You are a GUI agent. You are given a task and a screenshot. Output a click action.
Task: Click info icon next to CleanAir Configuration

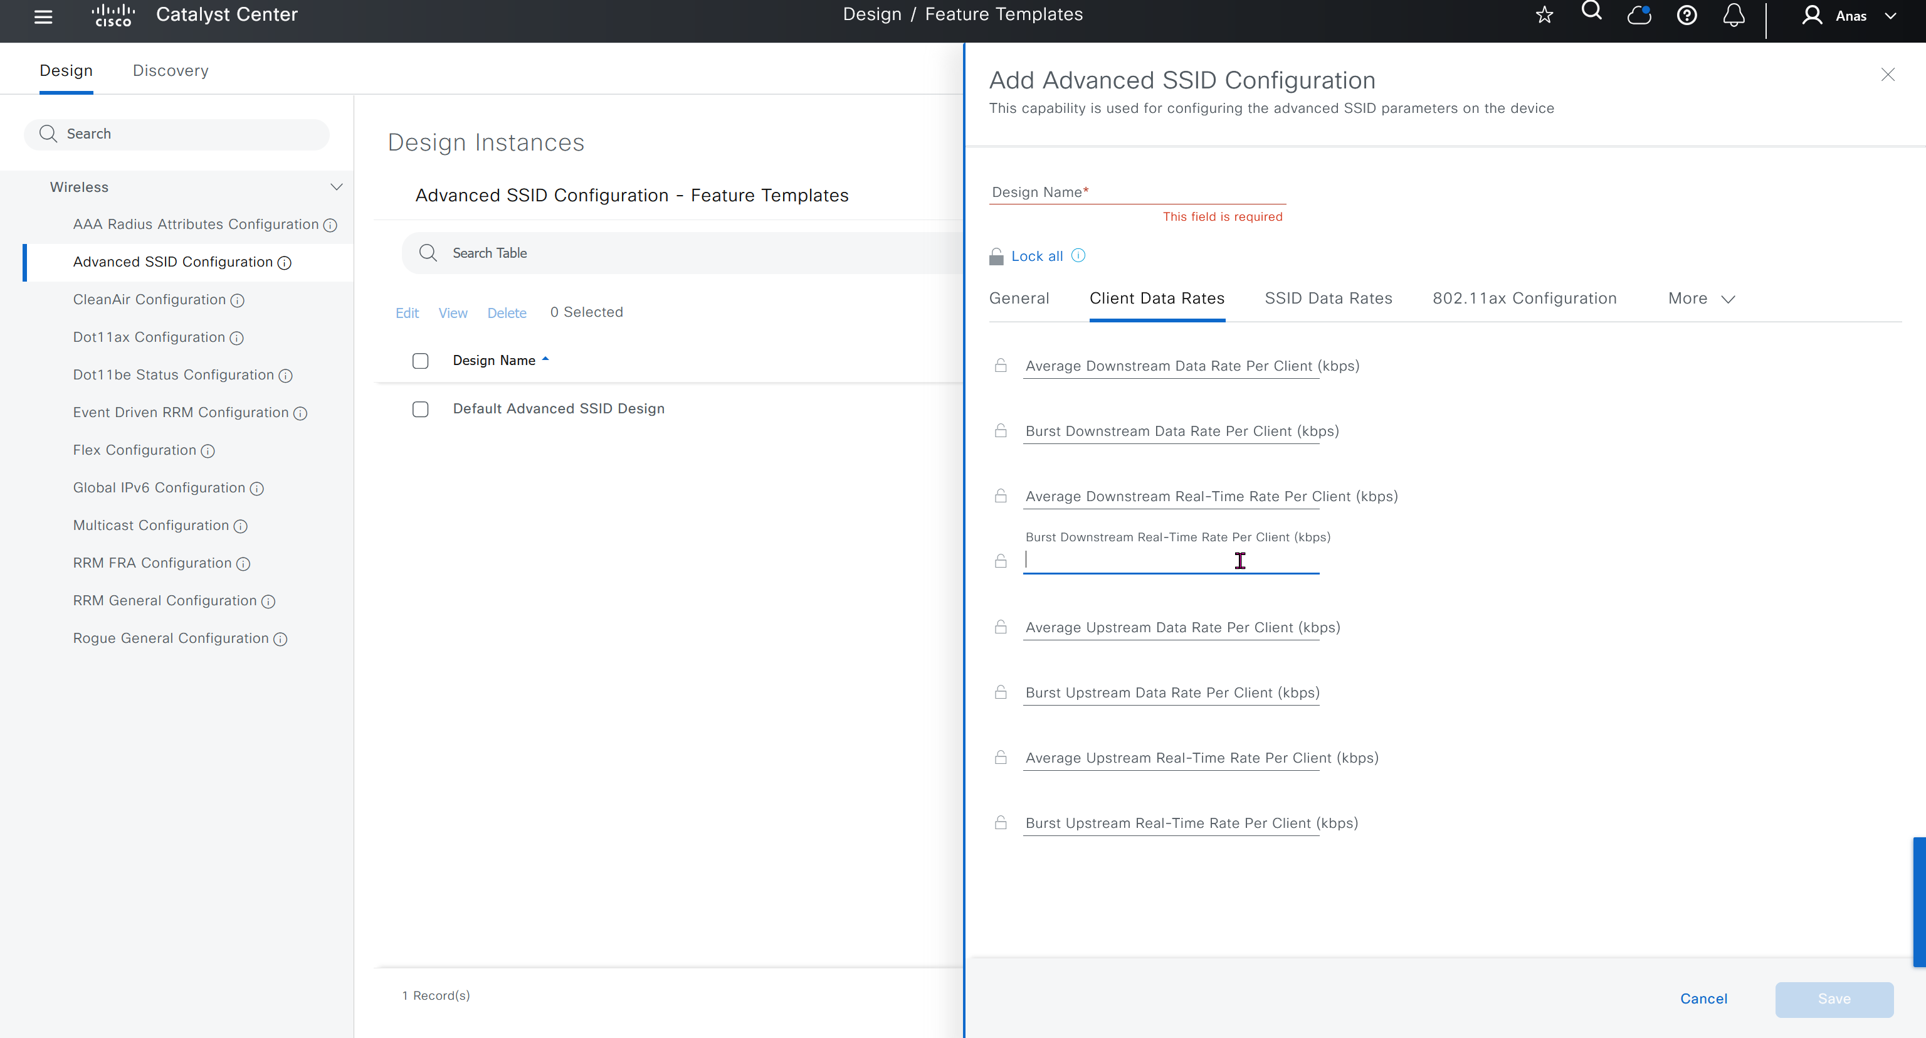(238, 300)
